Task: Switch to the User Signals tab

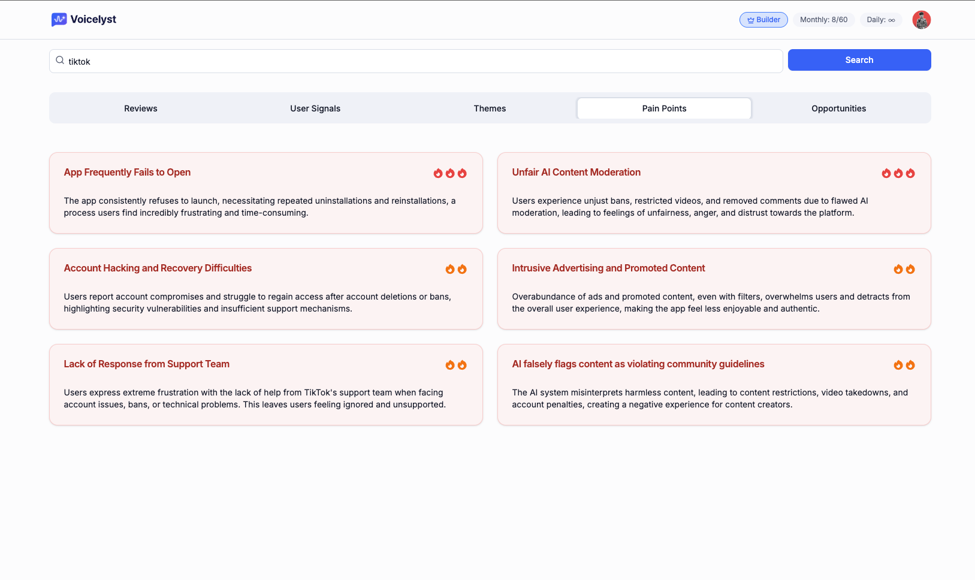Action: coord(315,108)
